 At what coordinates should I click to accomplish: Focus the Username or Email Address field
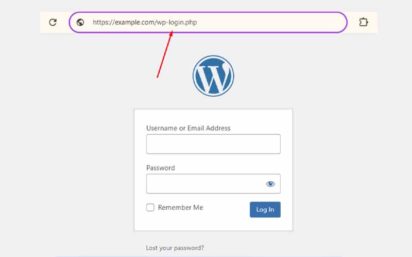[x=213, y=144]
